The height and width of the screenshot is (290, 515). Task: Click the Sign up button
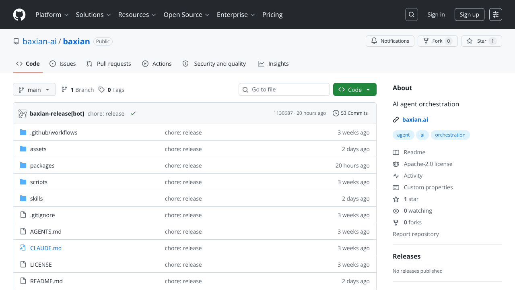pyautogui.click(x=469, y=14)
